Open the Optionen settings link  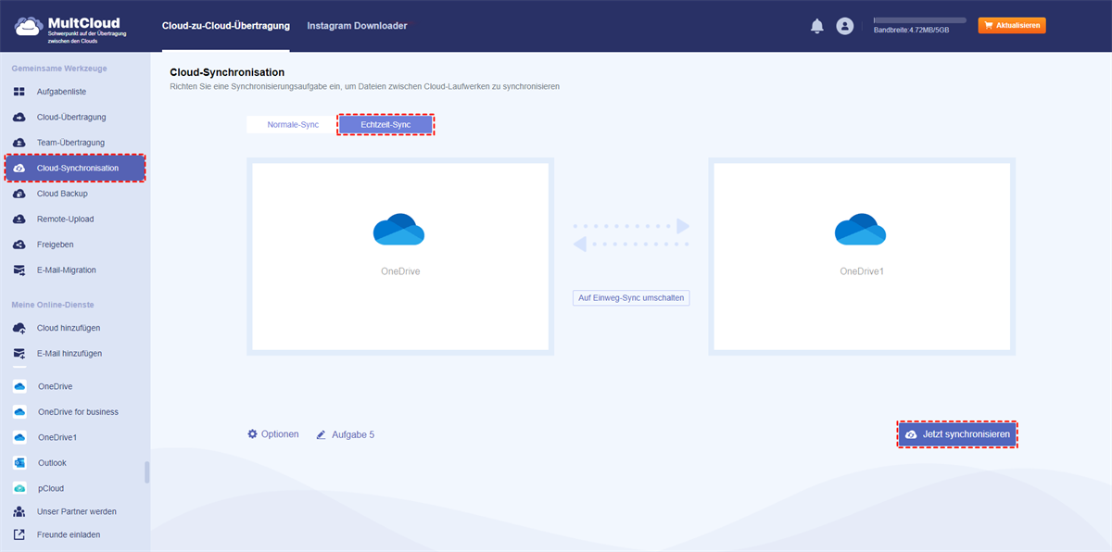point(272,433)
